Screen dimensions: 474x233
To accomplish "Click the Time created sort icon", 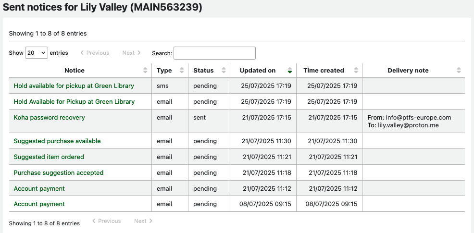I will [x=356, y=70].
